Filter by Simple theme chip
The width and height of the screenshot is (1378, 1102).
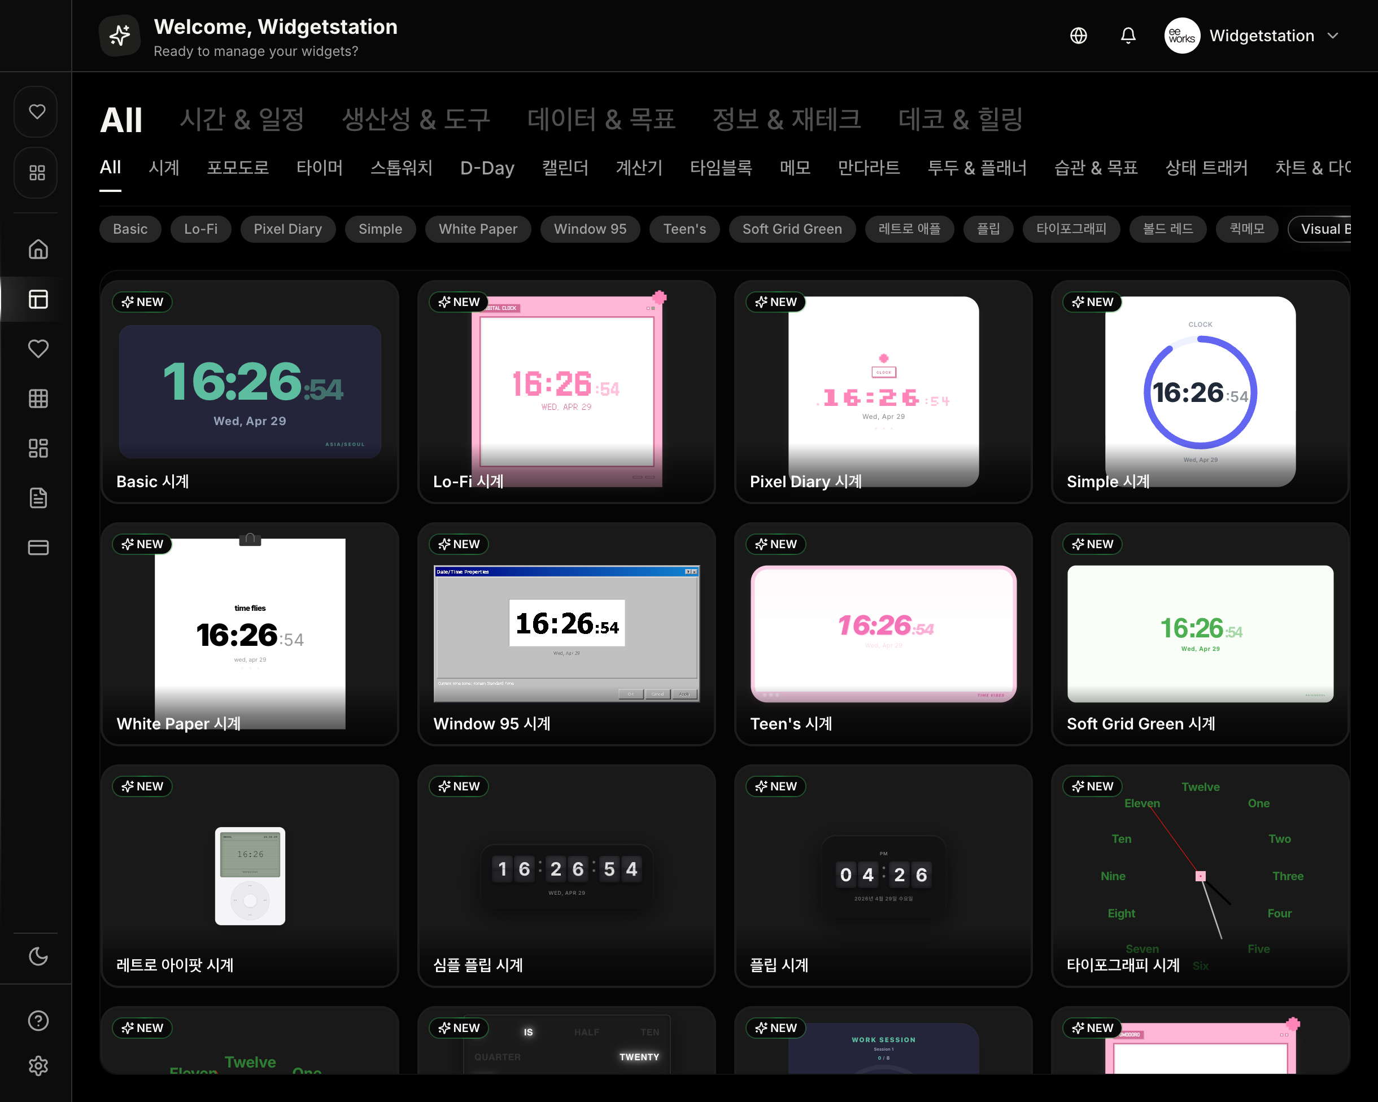tap(380, 229)
